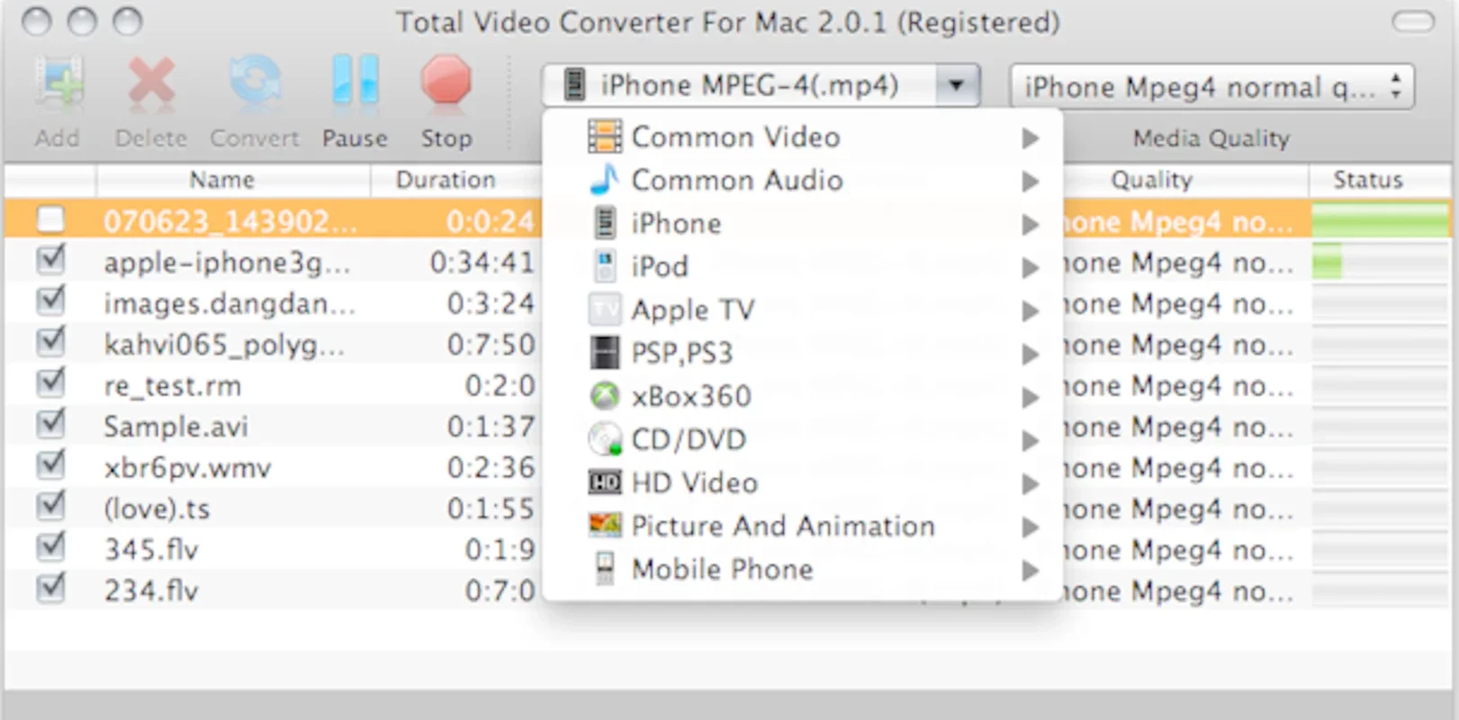Click the iPod device icon in menu
This screenshot has height=720, width=1459.
point(606,266)
